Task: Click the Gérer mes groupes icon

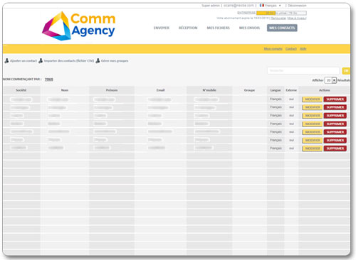Action: (x=98, y=61)
